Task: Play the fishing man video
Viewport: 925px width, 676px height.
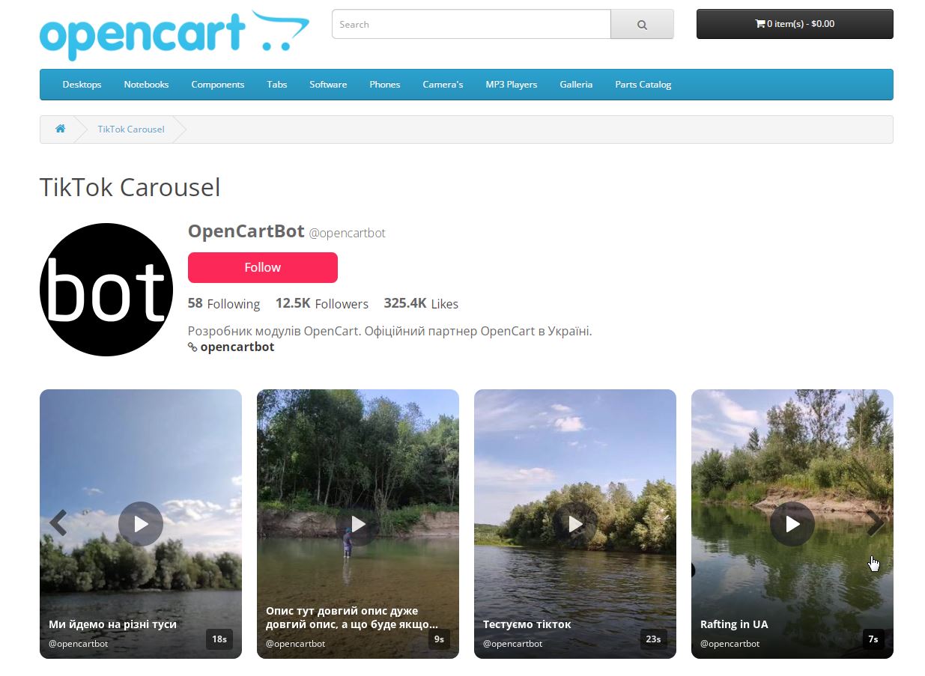Action: pyautogui.click(x=358, y=524)
